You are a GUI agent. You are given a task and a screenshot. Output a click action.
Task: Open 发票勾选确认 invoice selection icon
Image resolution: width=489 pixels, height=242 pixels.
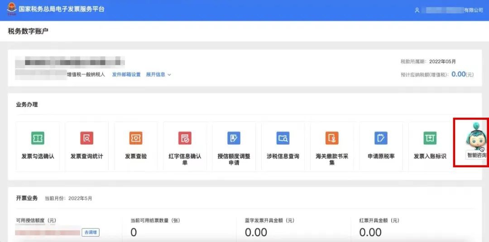click(x=38, y=138)
